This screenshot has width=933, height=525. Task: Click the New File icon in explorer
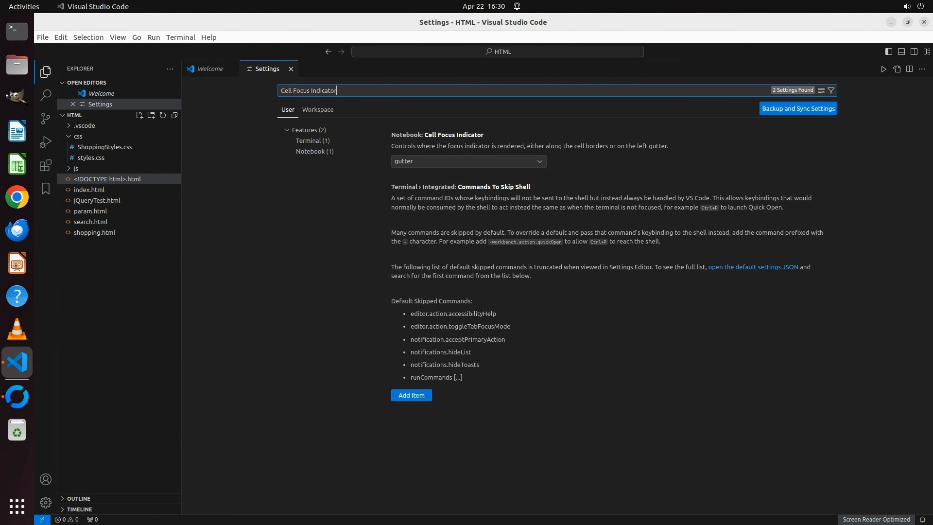139,115
